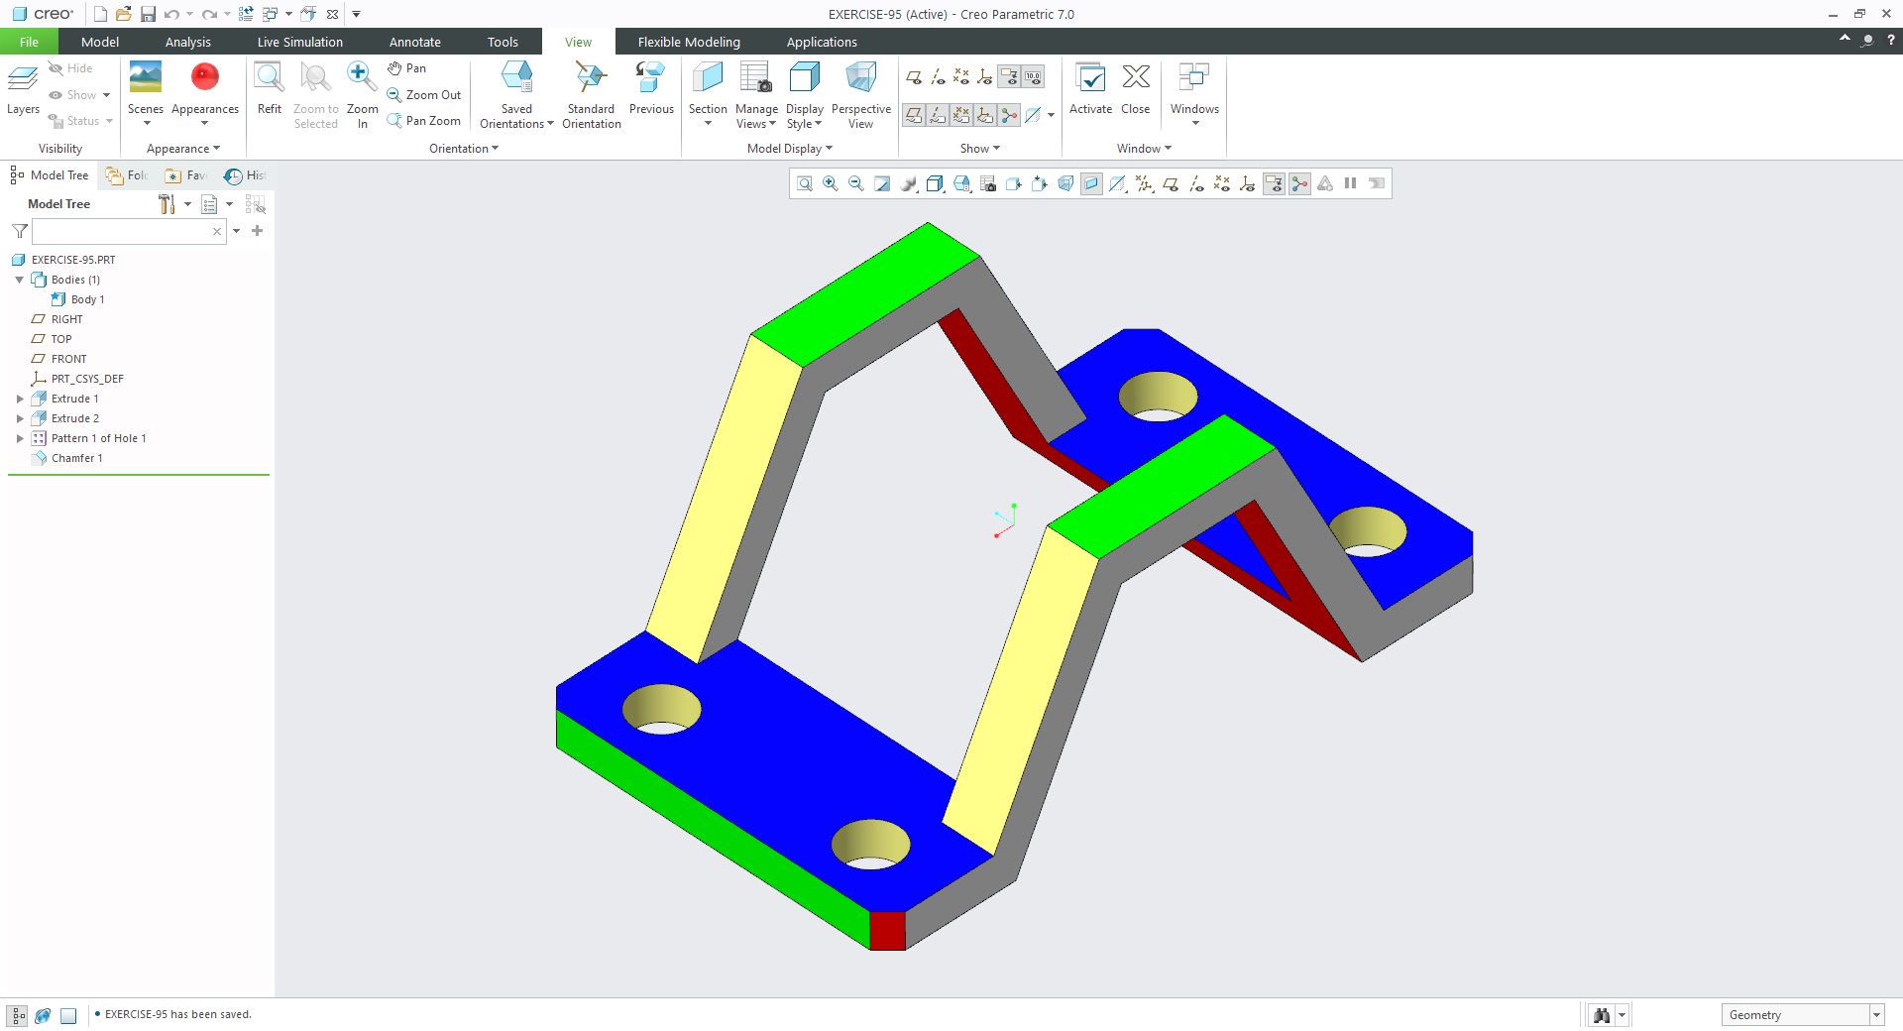Open the Scenes gallery

pyautogui.click(x=146, y=93)
